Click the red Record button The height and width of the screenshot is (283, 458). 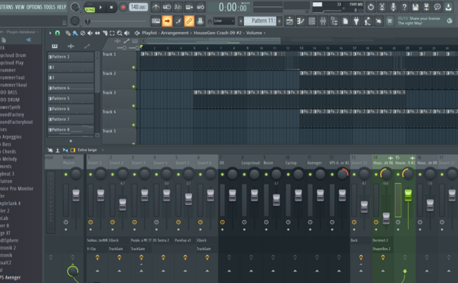pos(123,7)
